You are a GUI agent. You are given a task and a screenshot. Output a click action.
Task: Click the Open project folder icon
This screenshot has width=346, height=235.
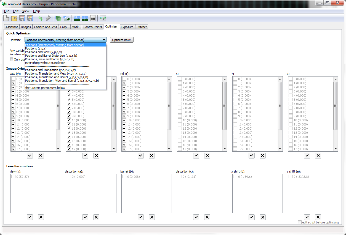point(14,18)
